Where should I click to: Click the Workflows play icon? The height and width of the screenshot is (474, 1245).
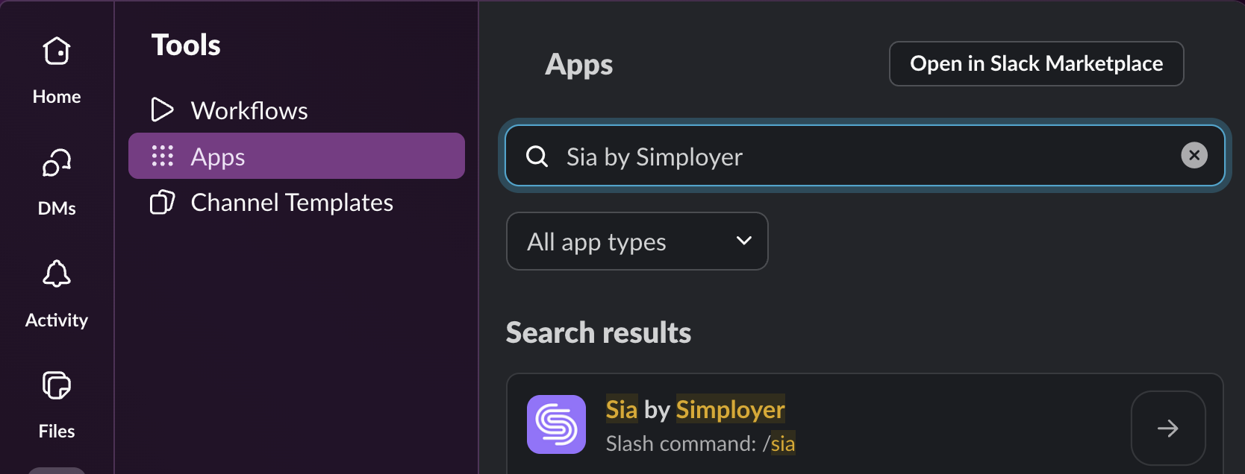tap(162, 110)
